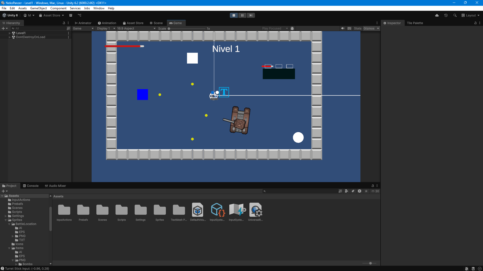
Task: Click the Step frame button
Action: coord(251,15)
